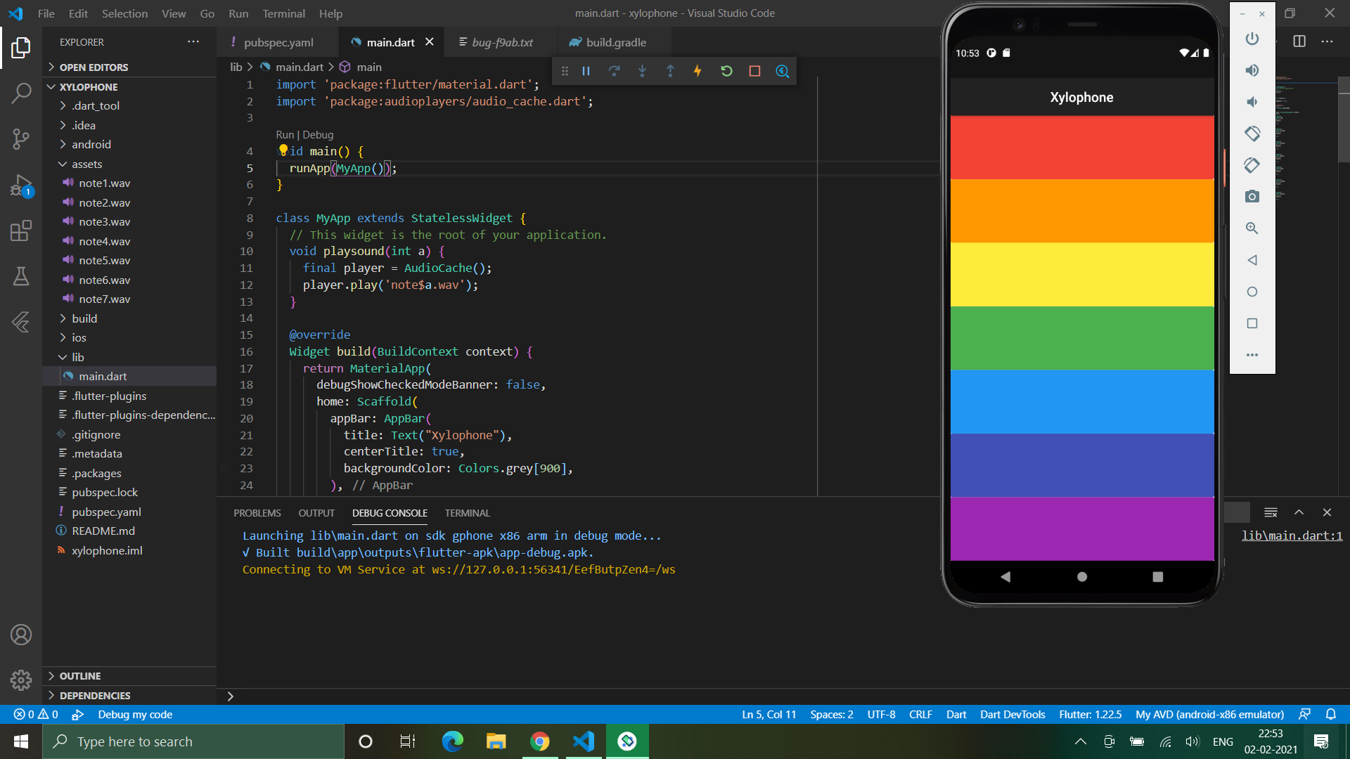Viewport: 1350px width, 759px height.
Task: Switch to the TERMINAL panel tab
Action: pyautogui.click(x=467, y=513)
